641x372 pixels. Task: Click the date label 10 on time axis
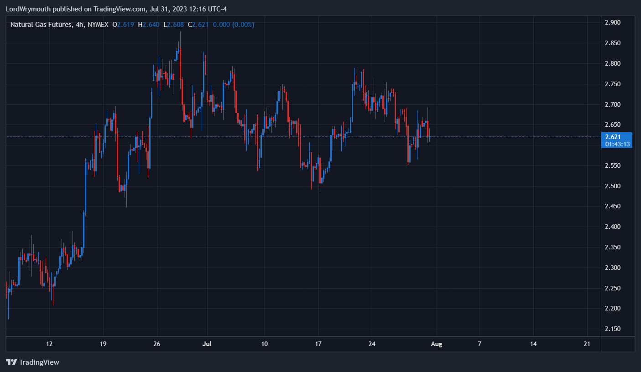(264, 344)
